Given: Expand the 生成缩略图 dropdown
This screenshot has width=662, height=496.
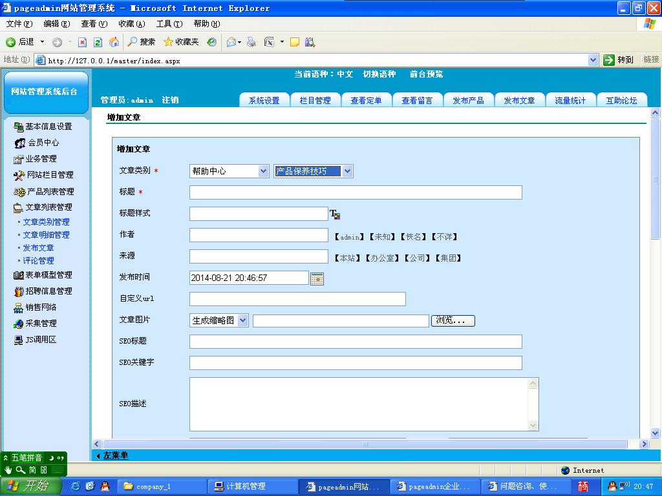Looking at the screenshot, I should [219, 320].
